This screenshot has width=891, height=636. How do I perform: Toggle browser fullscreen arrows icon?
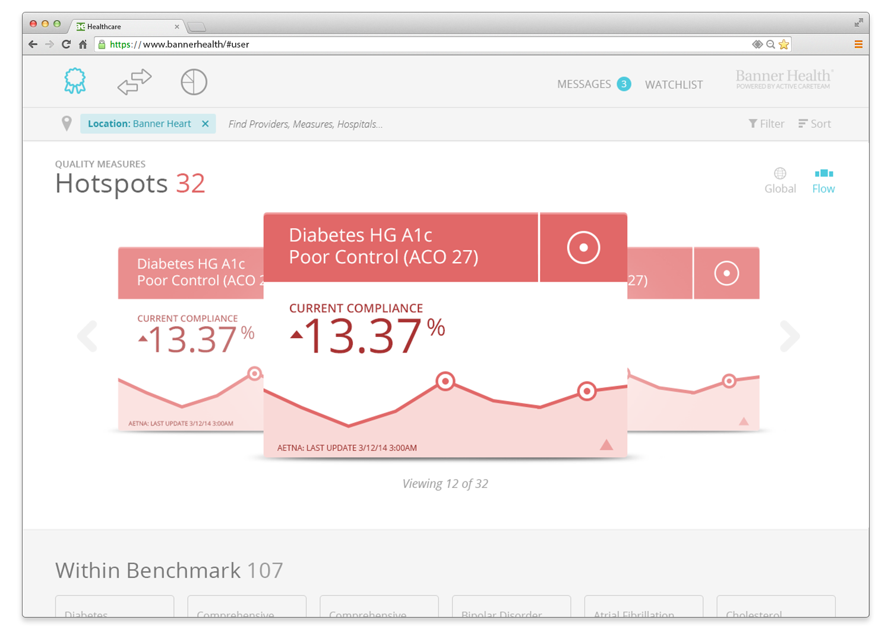click(x=858, y=23)
